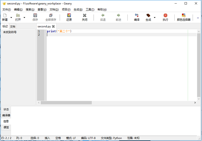Click line number 2 in the margin
The width and height of the screenshot is (202, 141).
[39, 35]
